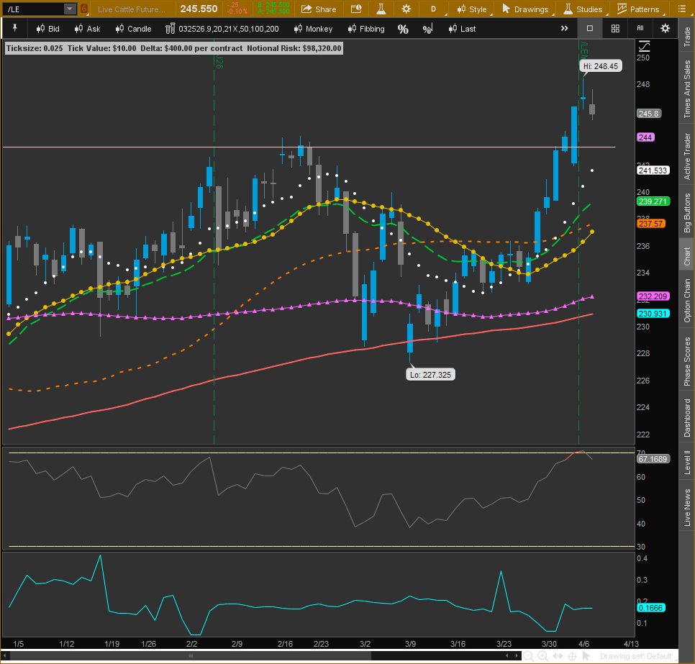
Task: Open the D timeframe selector
Action: (432, 9)
